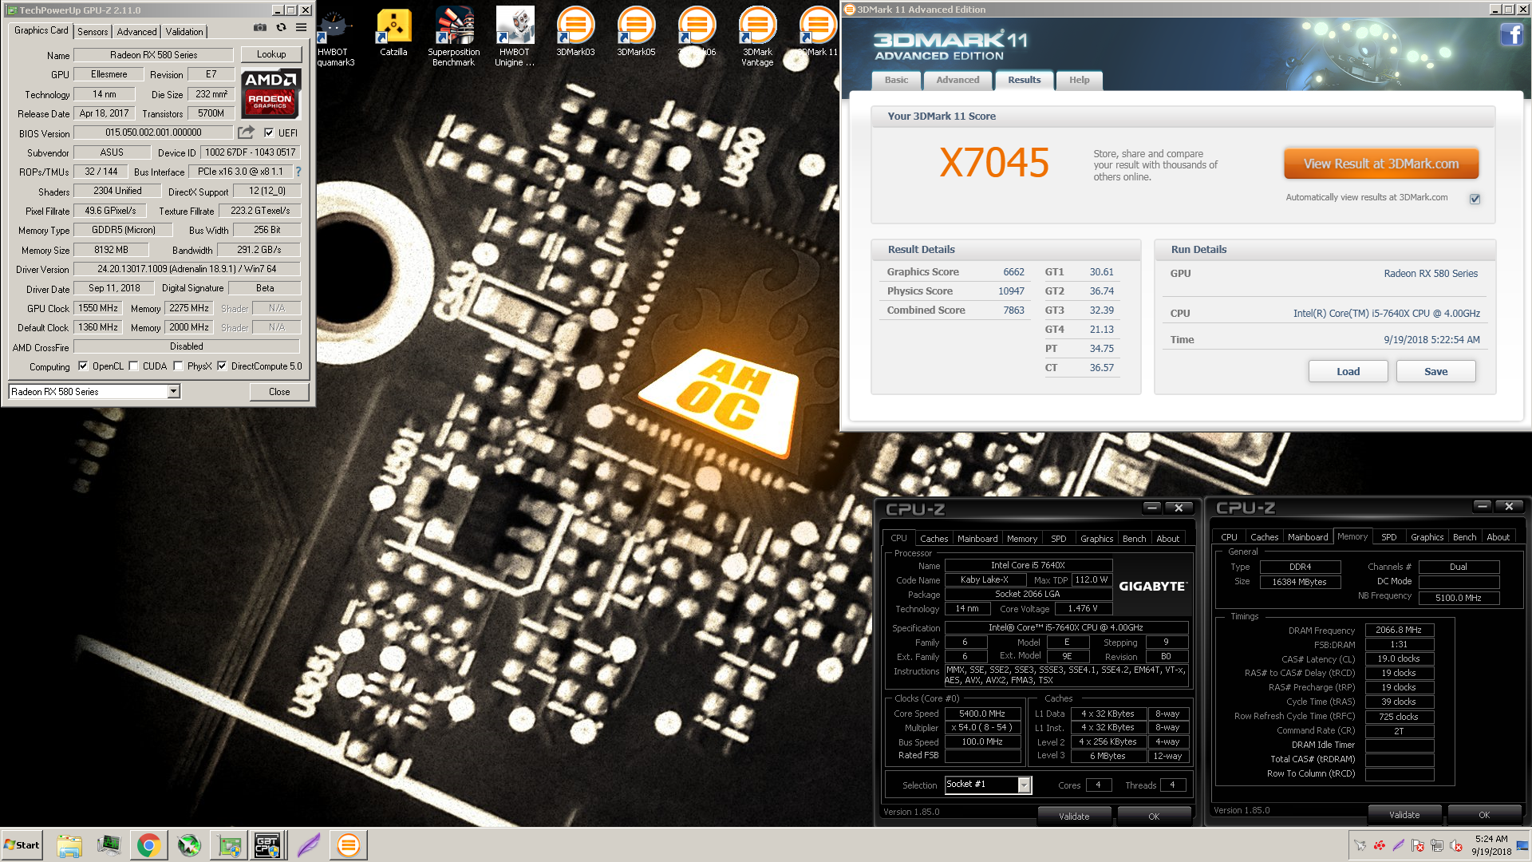Click the GPU-Z refresh icon
This screenshot has height=862, width=1532.
[281, 27]
